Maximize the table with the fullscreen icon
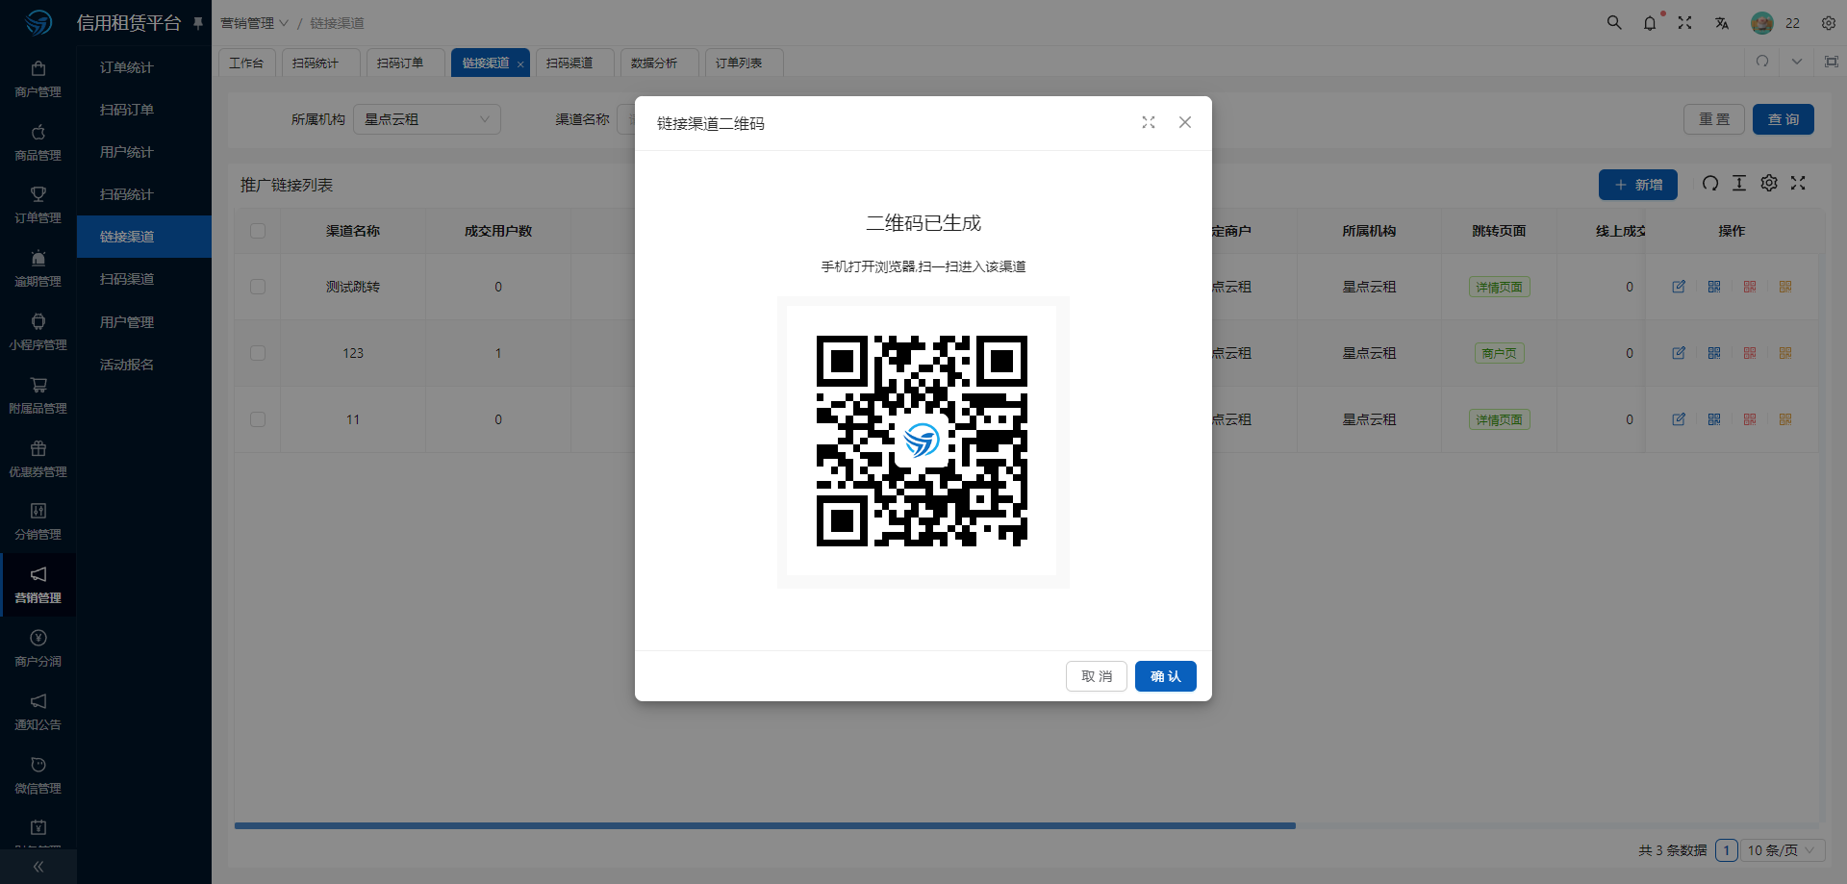 coord(1798,183)
